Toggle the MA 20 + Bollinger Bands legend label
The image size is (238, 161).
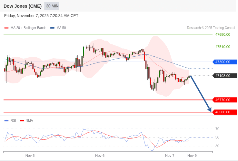(x=28, y=28)
